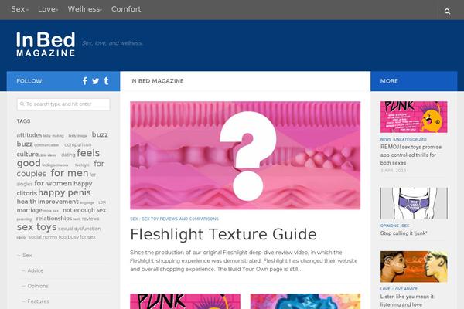Open the REMOJI sex toys article link
Screen dimensions: 464x309
[411, 154]
